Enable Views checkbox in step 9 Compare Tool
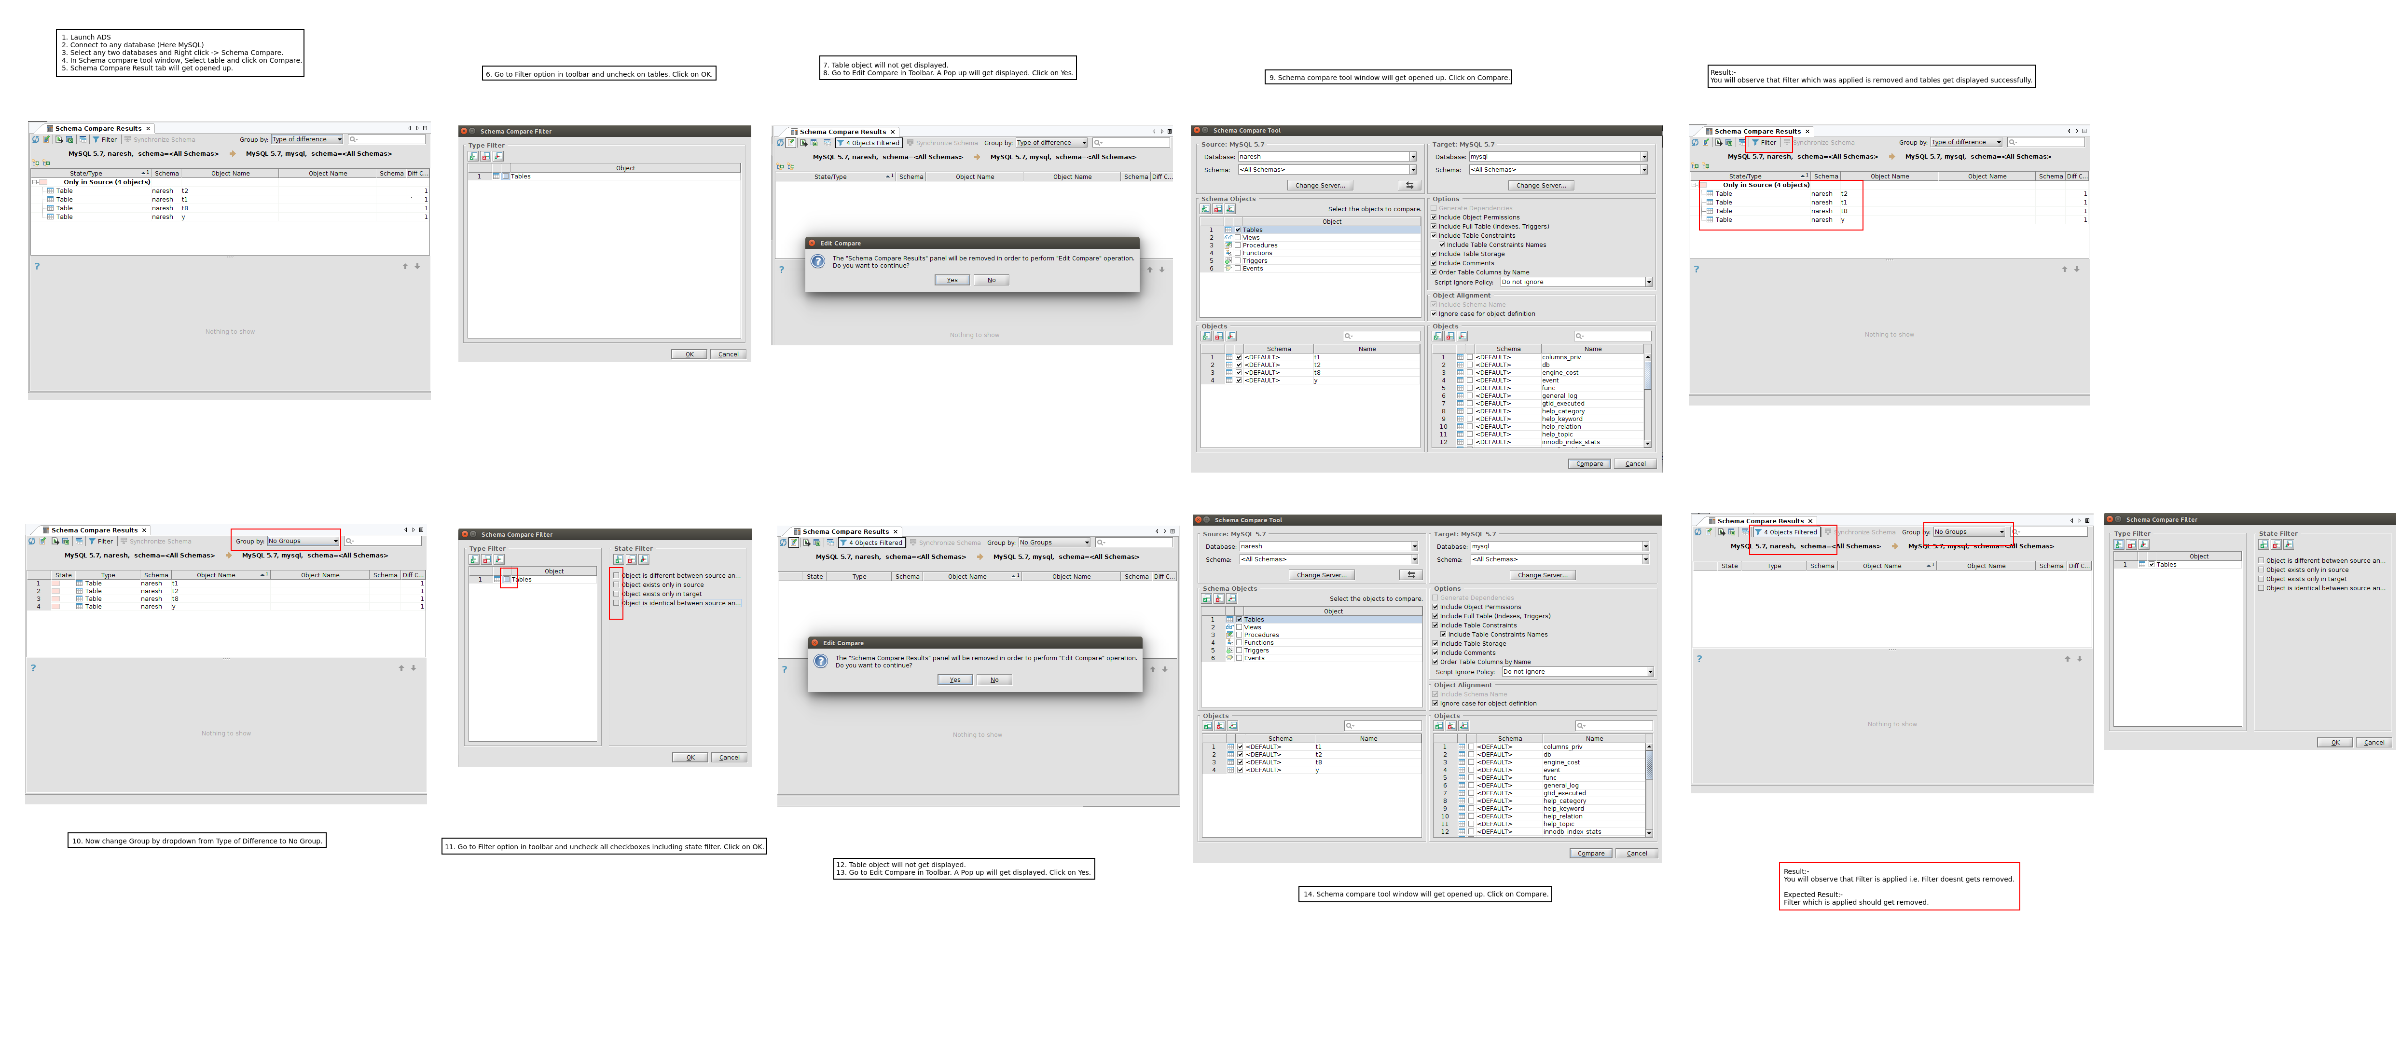The height and width of the screenshot is (1059, 2401). [x=1238, y=238]
